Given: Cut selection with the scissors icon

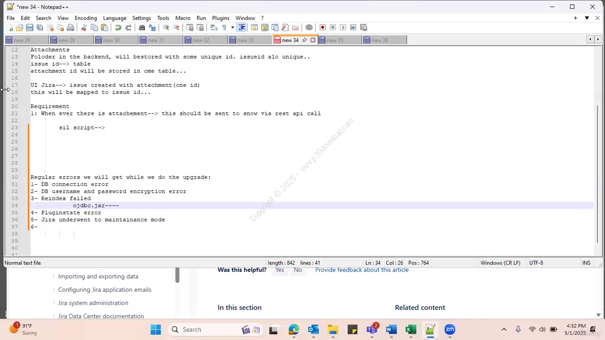Looking at the screenshot, I should pyautogui.click(x=84, y=27).
